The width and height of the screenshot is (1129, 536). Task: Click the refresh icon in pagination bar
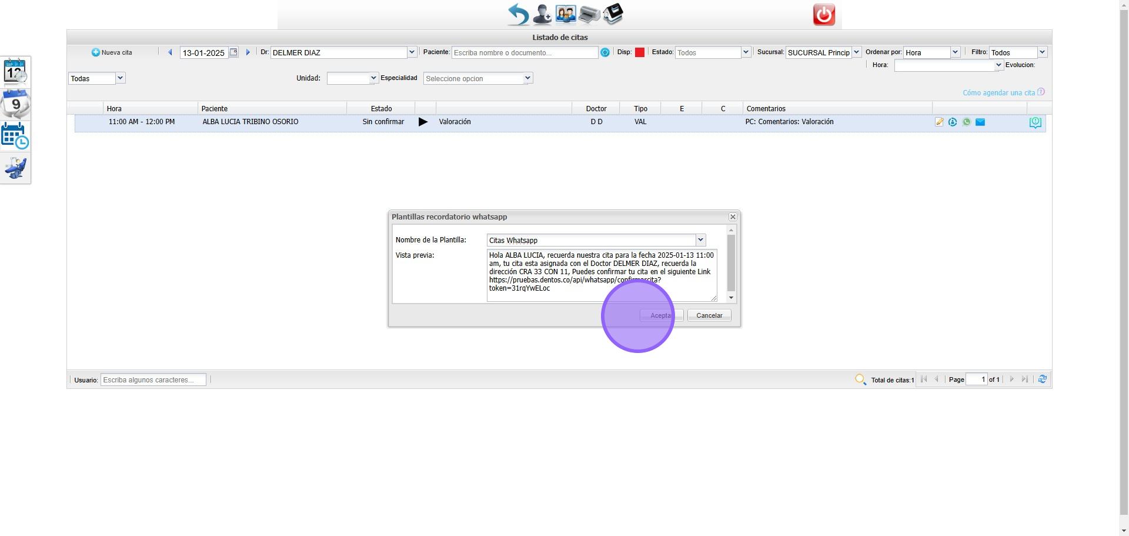1042,379
